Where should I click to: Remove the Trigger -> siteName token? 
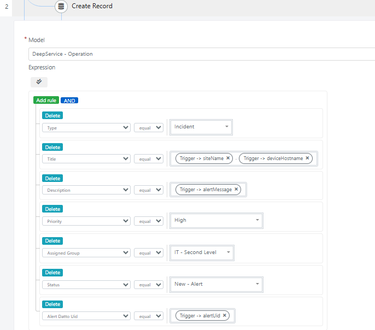[x=228, y=158]
